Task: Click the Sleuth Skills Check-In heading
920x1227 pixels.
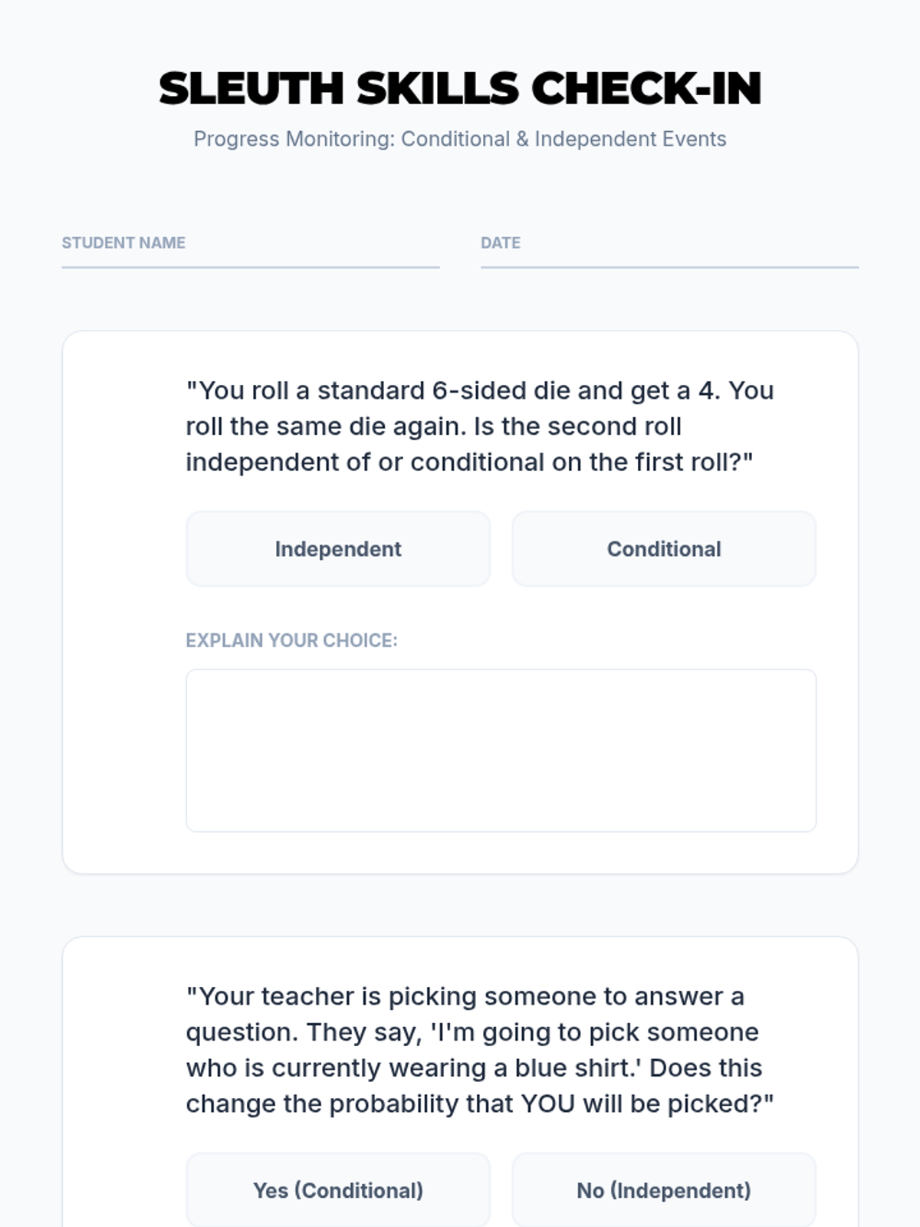Action: pos(460,88)
